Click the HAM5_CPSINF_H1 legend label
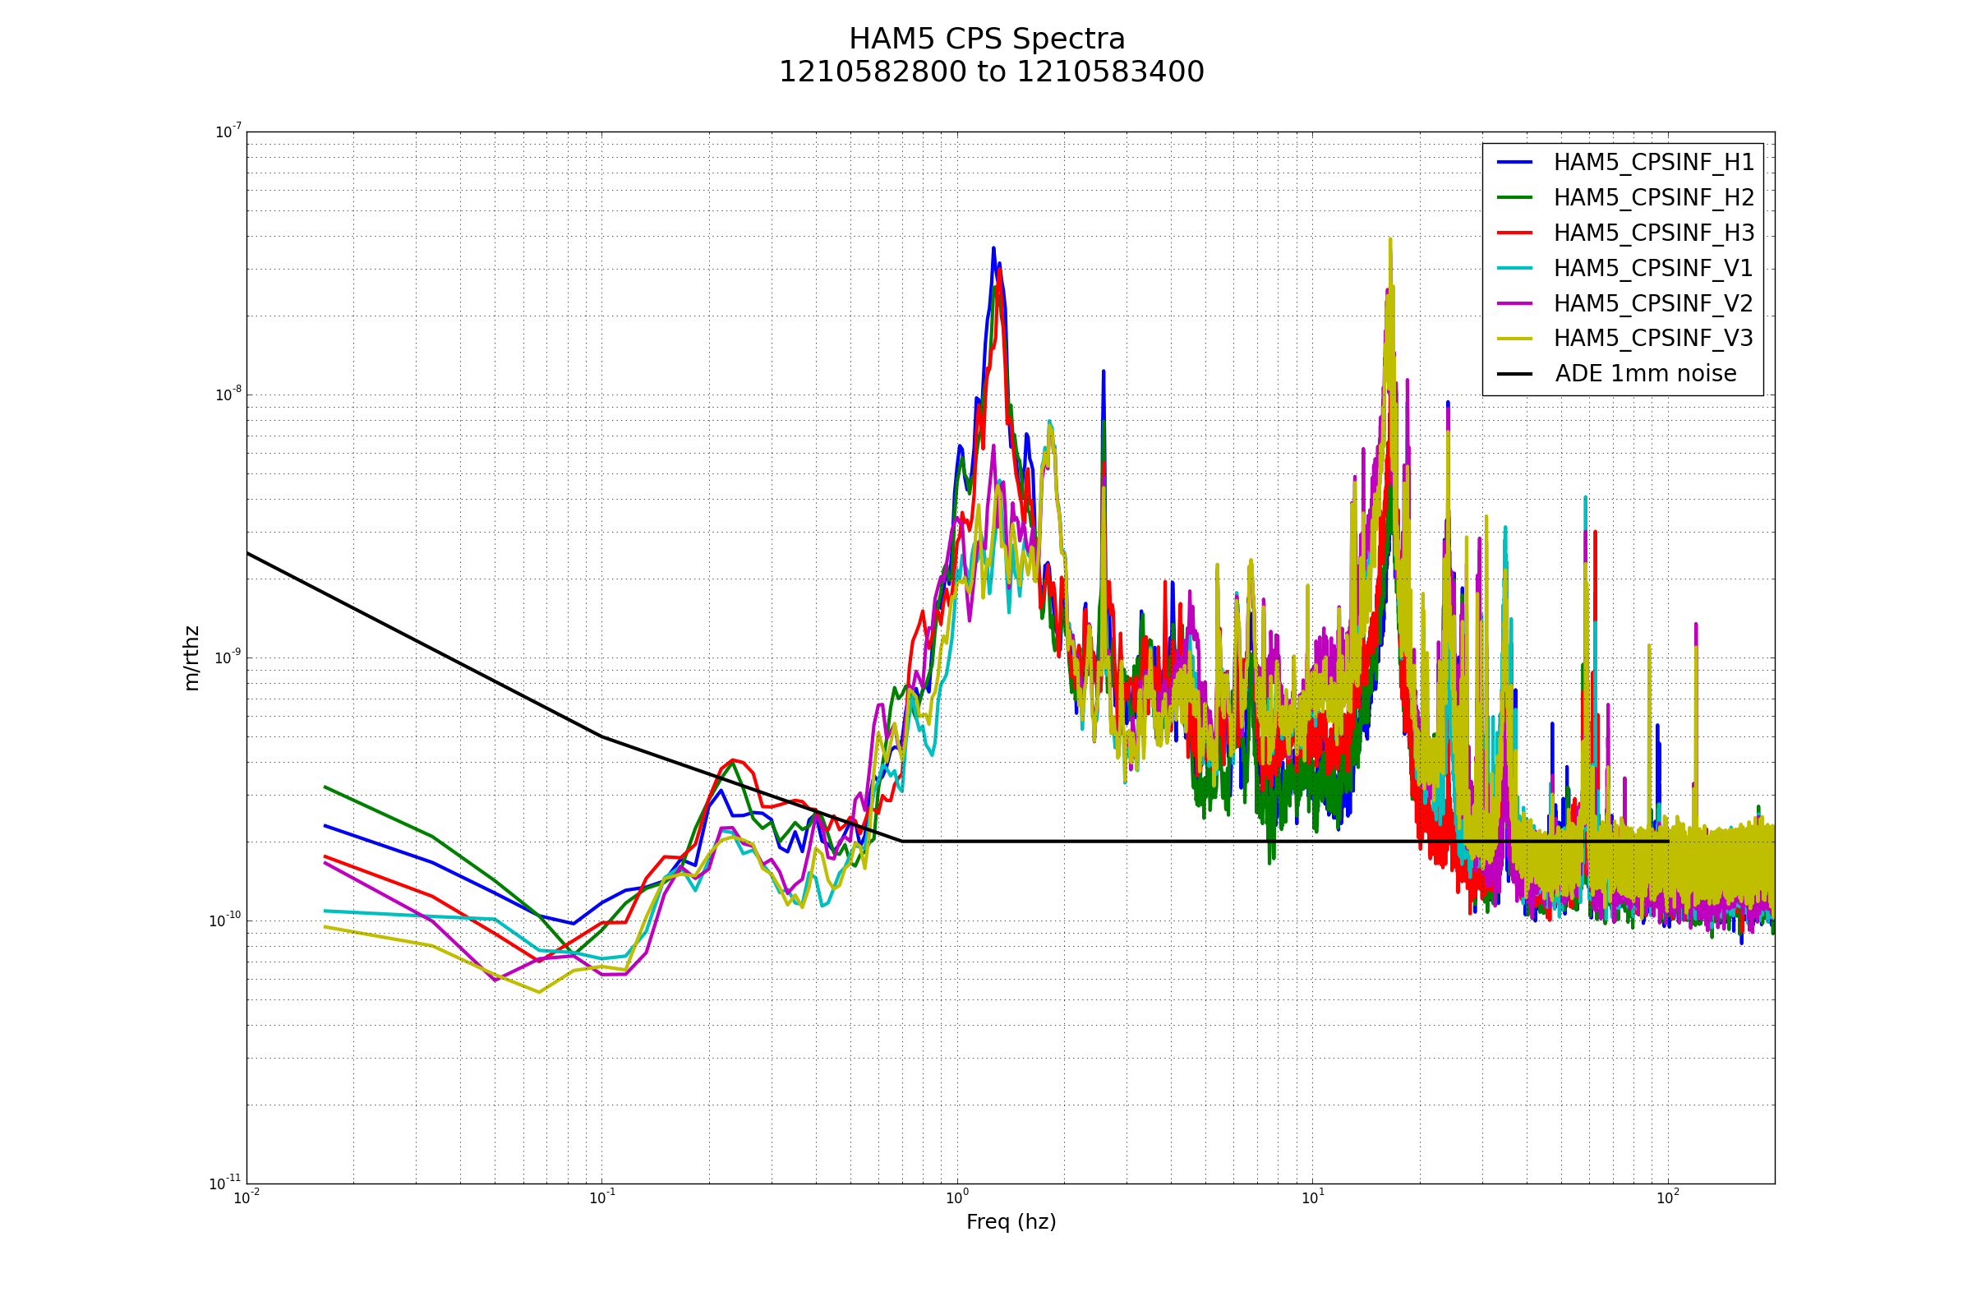 [x=1653, y=163]
